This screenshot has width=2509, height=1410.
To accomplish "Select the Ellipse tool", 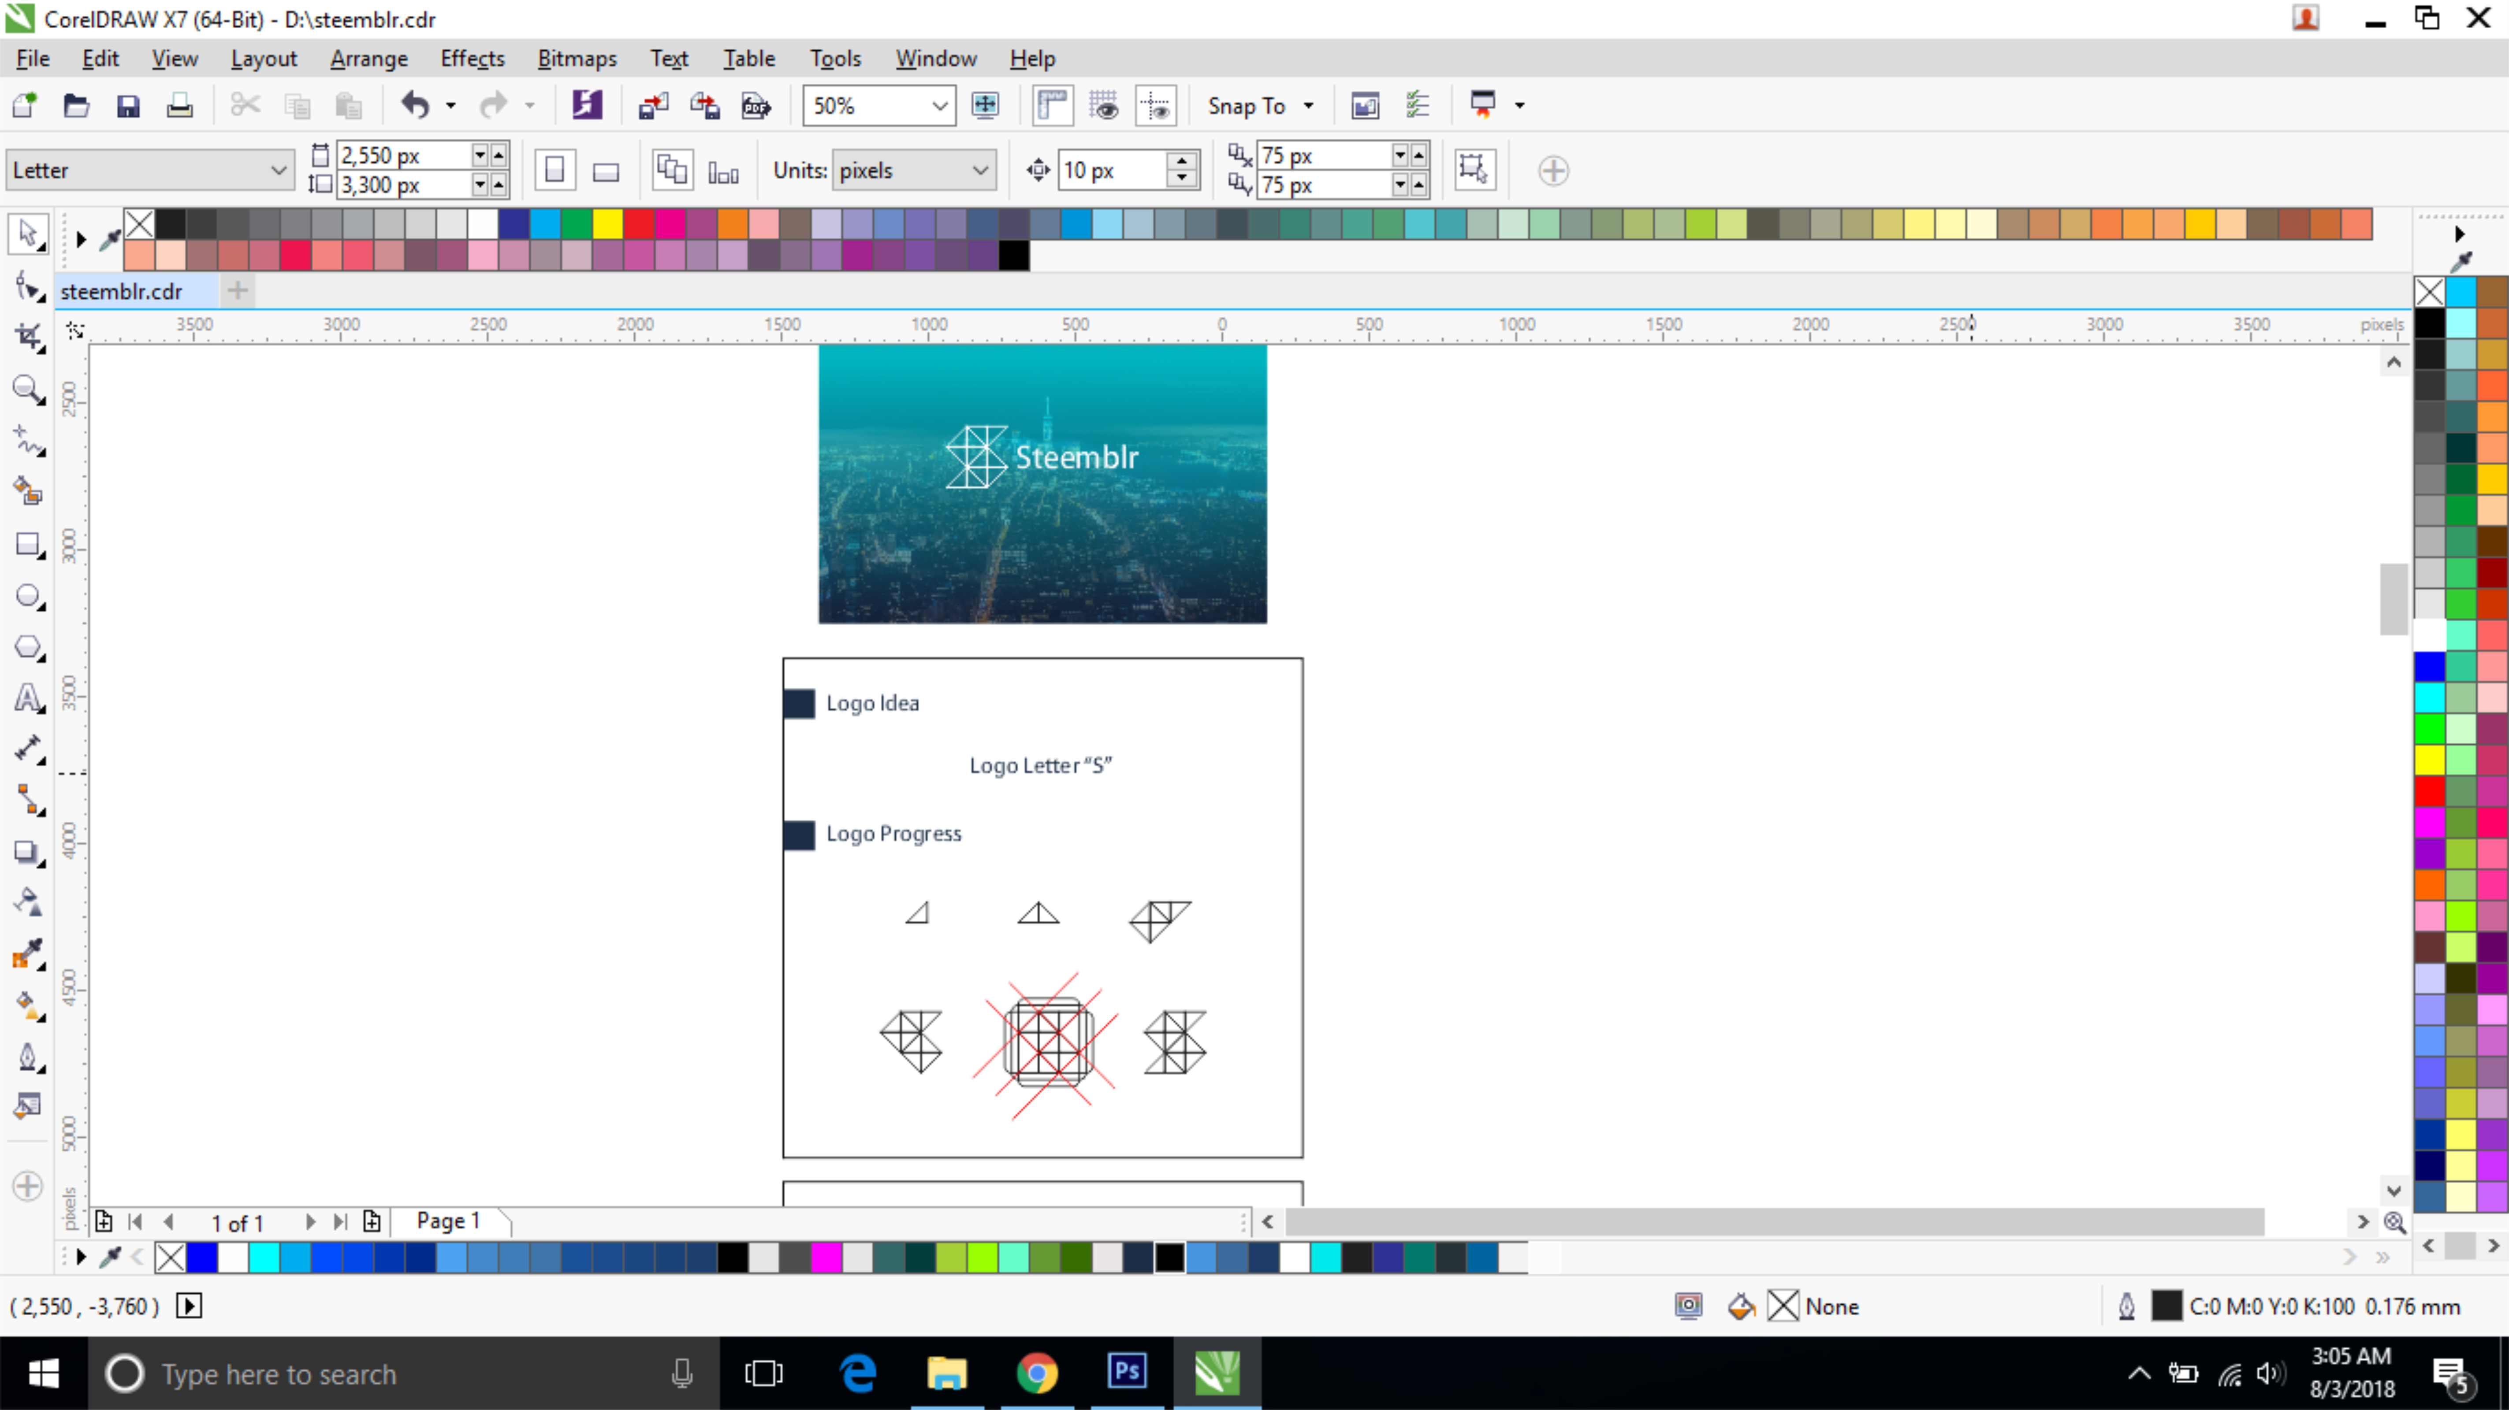I will point(27,596).
